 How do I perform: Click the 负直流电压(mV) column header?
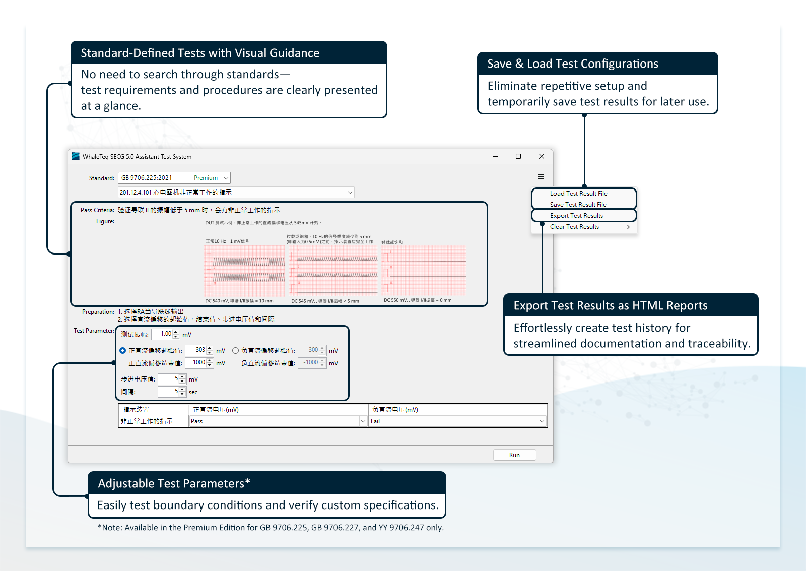click(458, 409)
